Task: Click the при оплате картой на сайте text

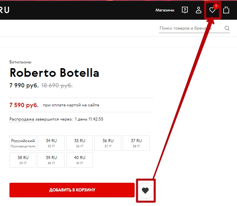Action: point(71,105)
